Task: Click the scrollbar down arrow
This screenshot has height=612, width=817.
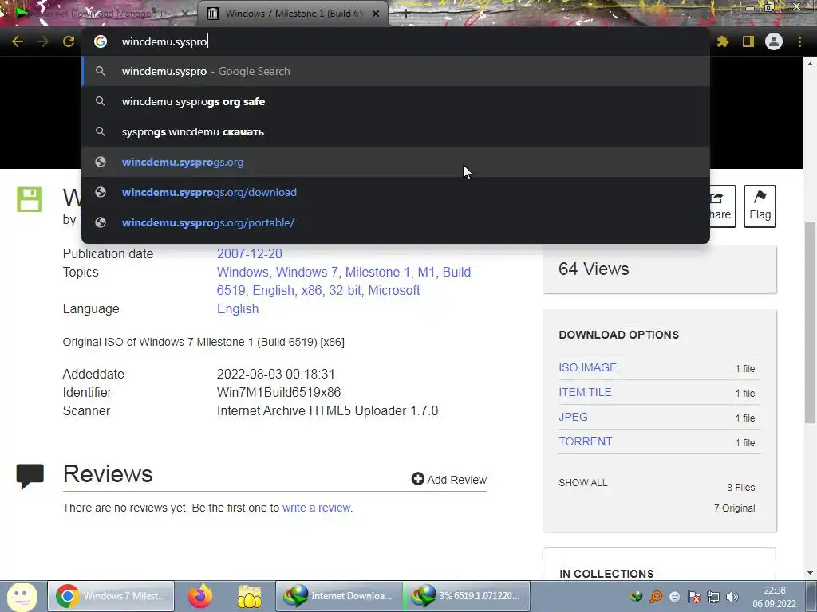Action: click(x=810, y=573)
